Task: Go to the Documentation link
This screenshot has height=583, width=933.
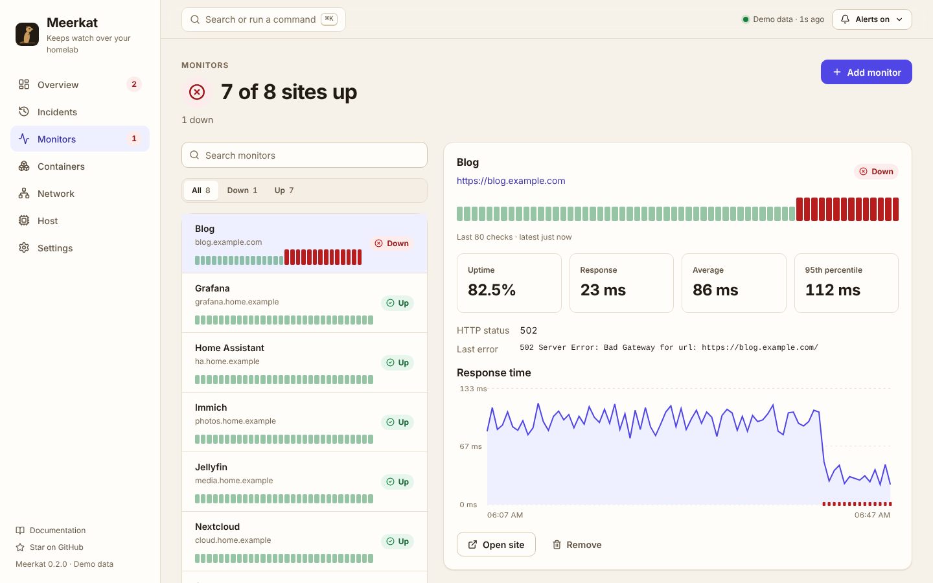Action: tap(51, 531)
